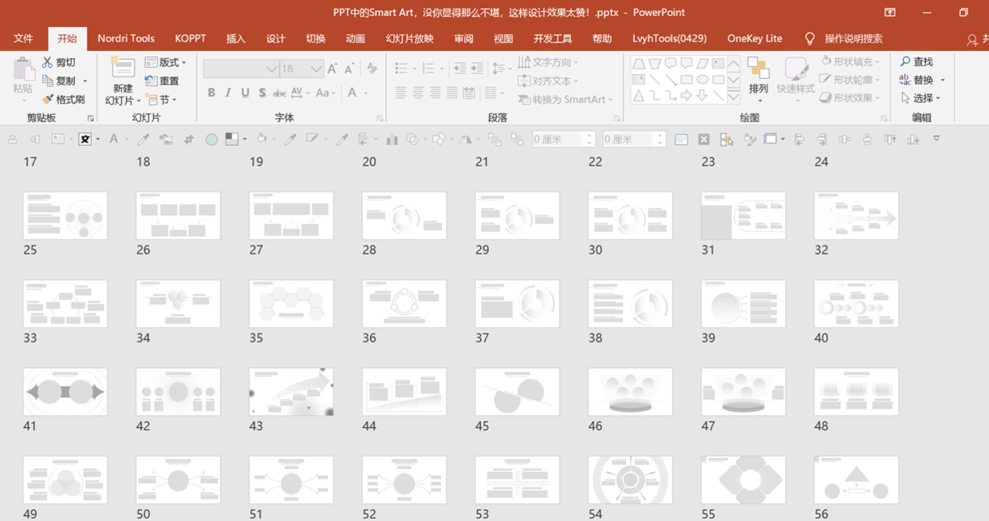Click the New Slide (新建幻灯片) icon

pyautogui.click(x=123, y=68)
